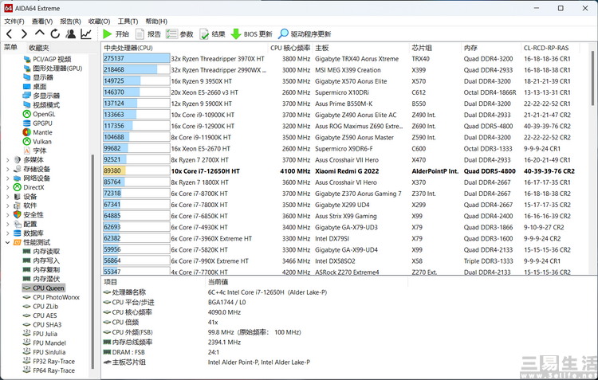Viewport: 598px width, 380px height.
Task: Select the GPGPU tree item
Action: (37, 123)
